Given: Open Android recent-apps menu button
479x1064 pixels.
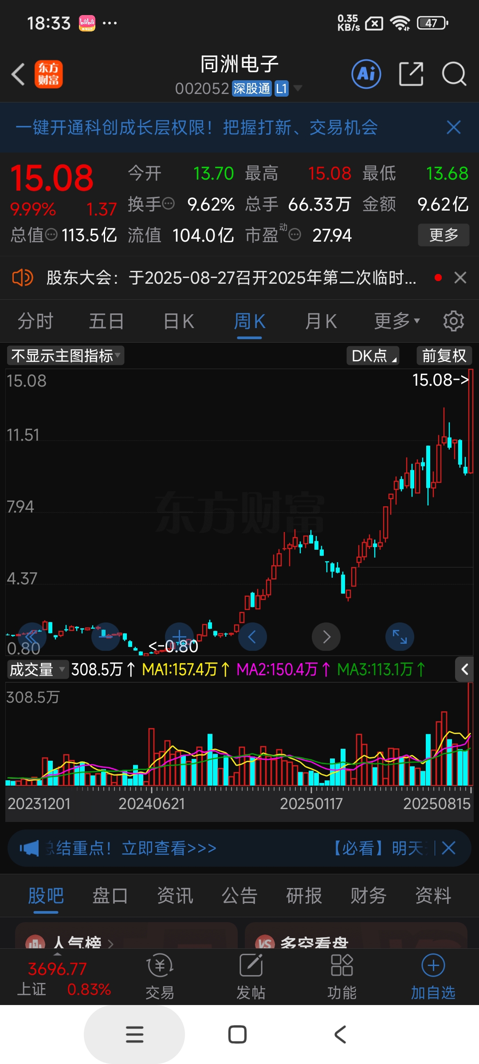Looking at the screenshot, I should [134, 1034].
